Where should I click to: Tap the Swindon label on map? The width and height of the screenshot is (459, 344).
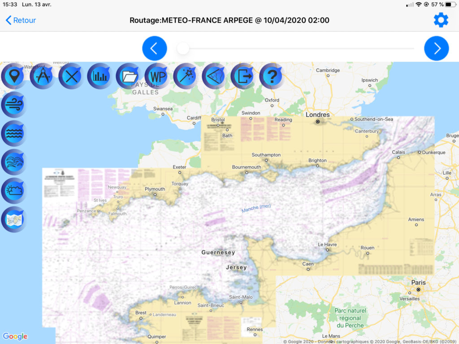[251, 113]
